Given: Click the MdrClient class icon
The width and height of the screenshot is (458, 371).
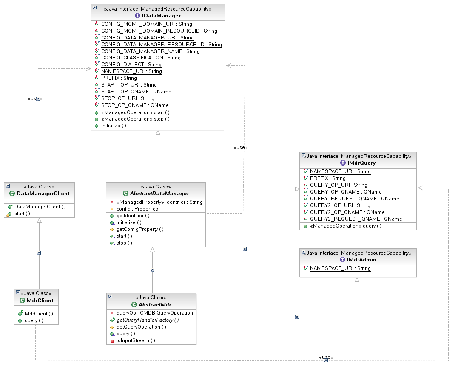Looking at the screenshot, I should pos(22,300).
